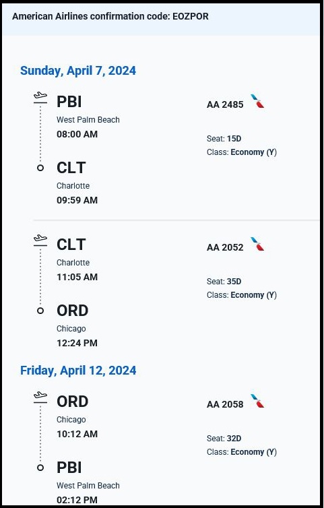
Task: Click the American Airlines logo next to AA 2052
Action: click(257, 244)
